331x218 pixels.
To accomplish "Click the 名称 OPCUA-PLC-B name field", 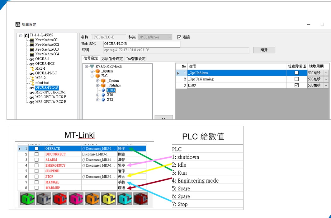I will click(108, 37).
